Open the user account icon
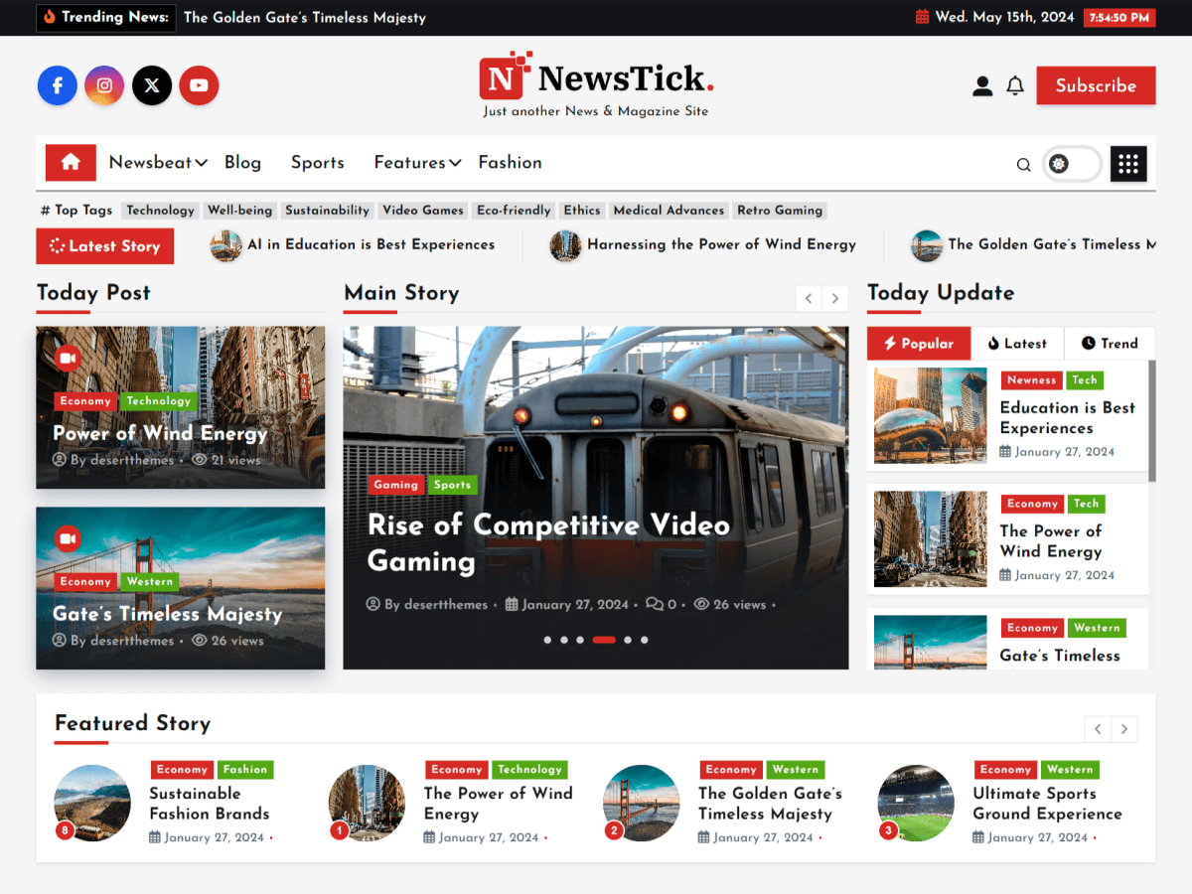The image size is (1192, 894). click(x=981, y=85)
